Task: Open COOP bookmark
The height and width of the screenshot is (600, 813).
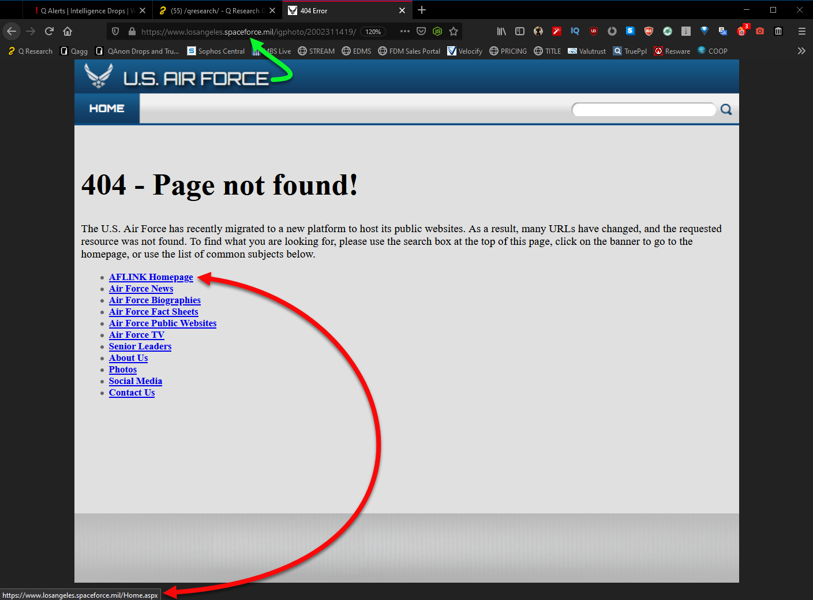Action: click(x=713, y=51)
